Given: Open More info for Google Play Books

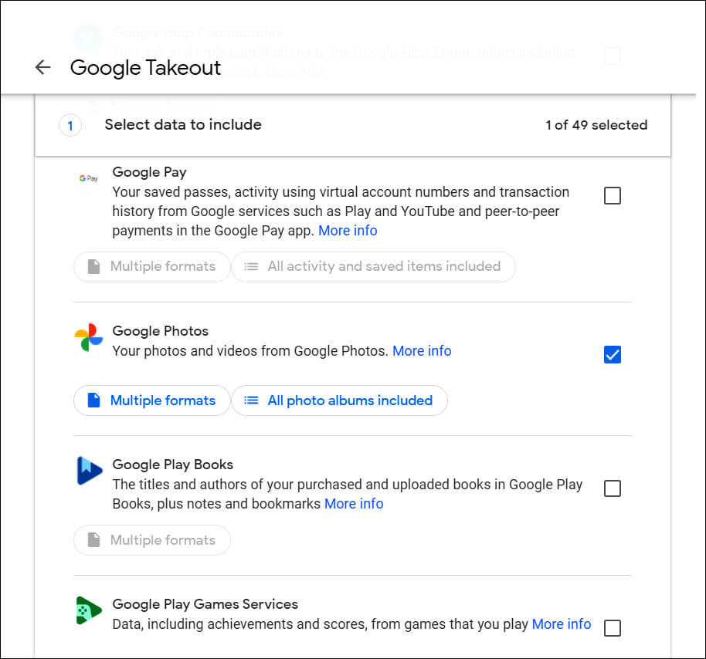Looking at the screenshot, I should coord(354,503).
